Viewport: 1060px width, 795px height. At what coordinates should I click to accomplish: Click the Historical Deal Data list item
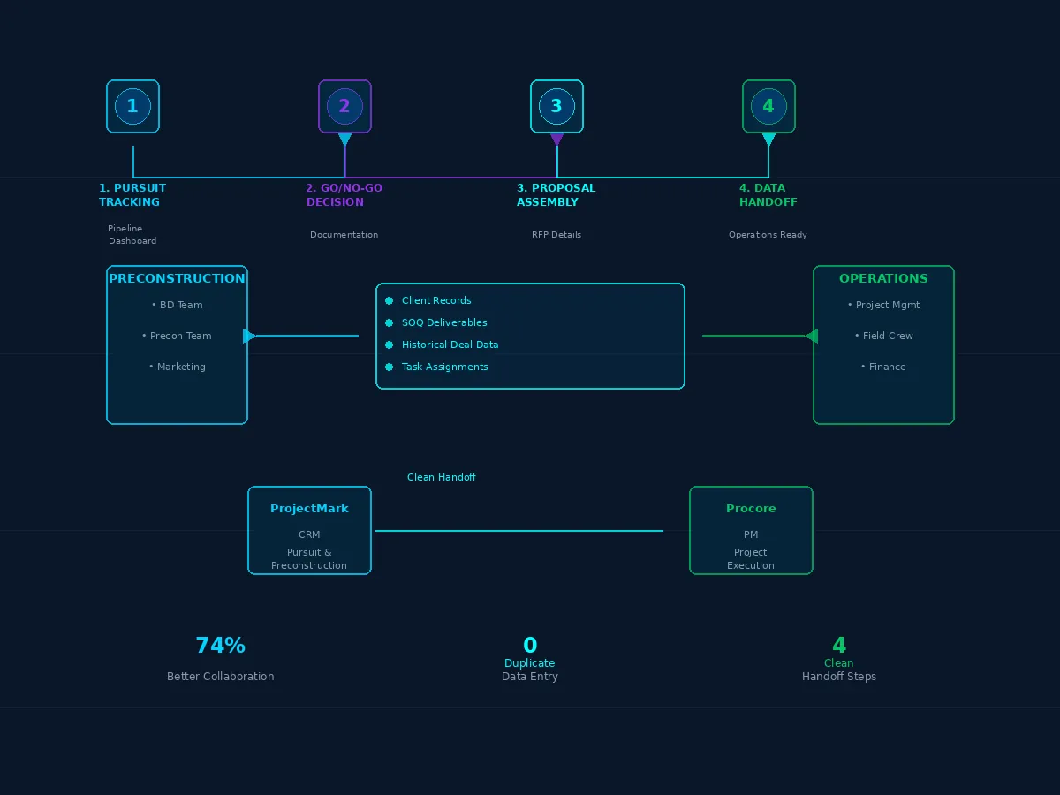[x=450, y=344]
